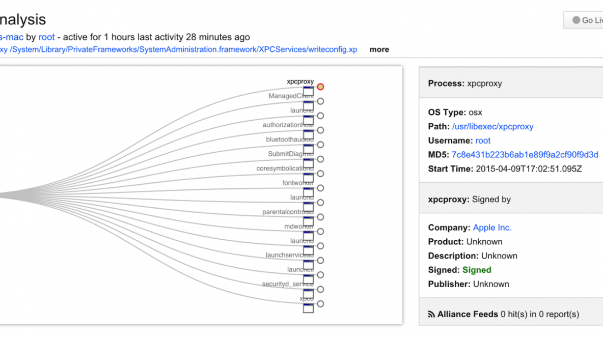Expand the highlighted xpcproxy node circle

(320, 87)
